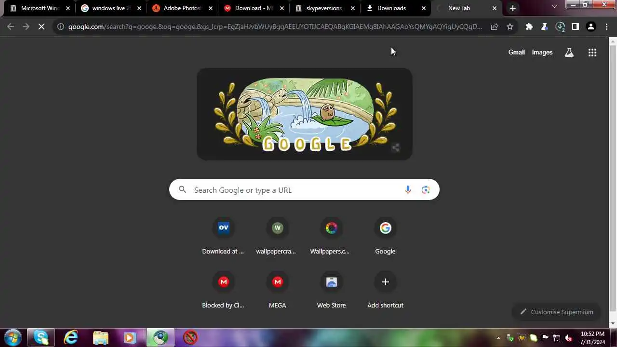The image size is (617, 347).
Task: View site information icon in address bar
Action: click(60, 27)
